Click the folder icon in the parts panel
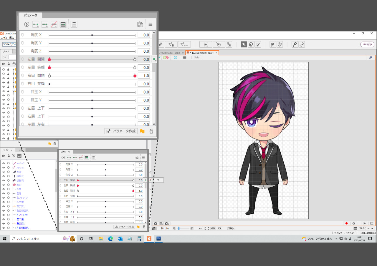This screenshot has width=377, height=266. pyautogui.click(x=50, y=144)
